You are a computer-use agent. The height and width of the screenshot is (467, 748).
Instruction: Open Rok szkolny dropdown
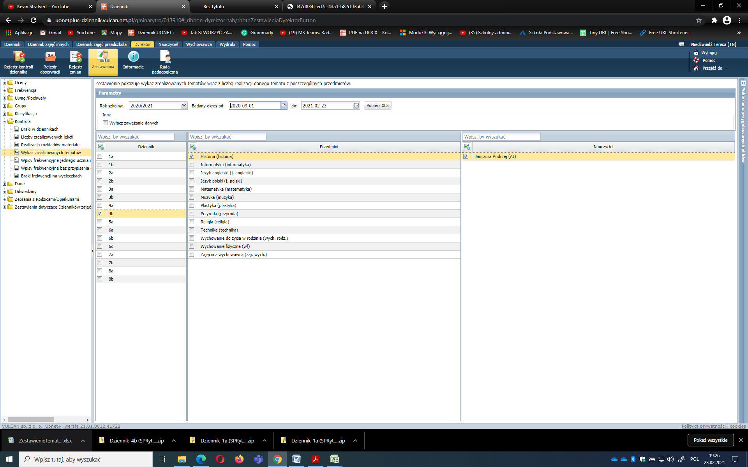(x=184, y=105)
